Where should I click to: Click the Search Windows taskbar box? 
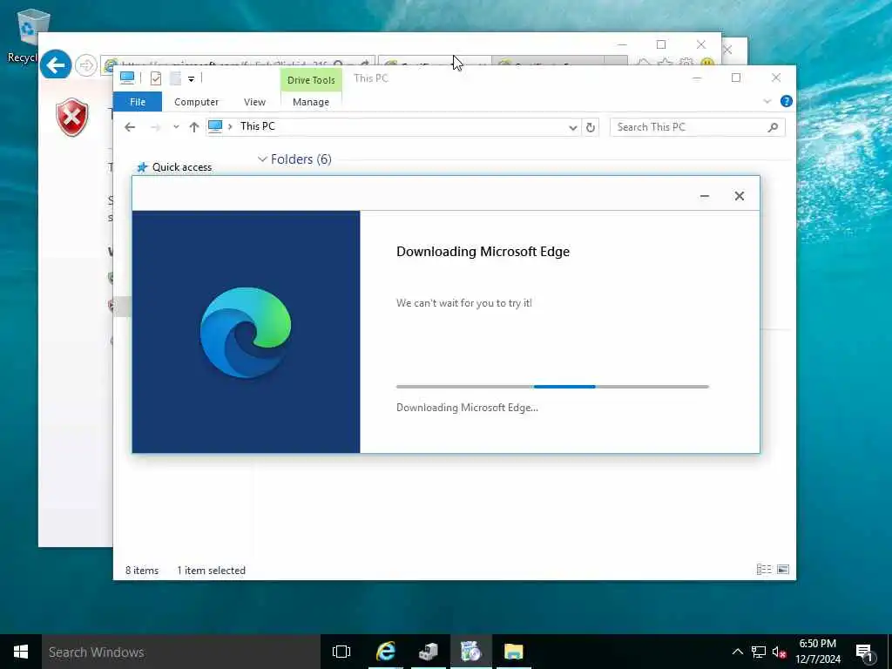point(181,652)
